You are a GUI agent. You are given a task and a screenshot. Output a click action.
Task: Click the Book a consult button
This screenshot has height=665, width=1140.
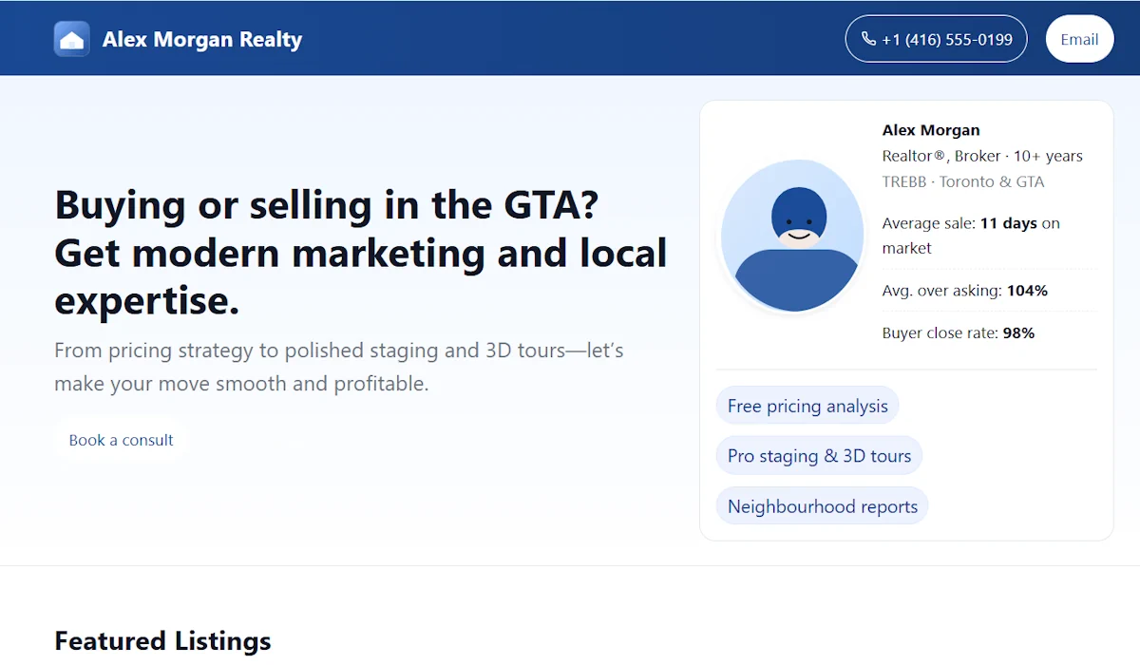coord(121,440)
